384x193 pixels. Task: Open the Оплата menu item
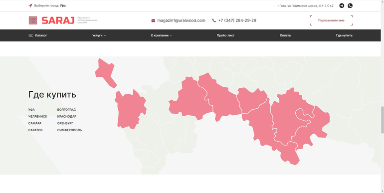click(285, 35)
